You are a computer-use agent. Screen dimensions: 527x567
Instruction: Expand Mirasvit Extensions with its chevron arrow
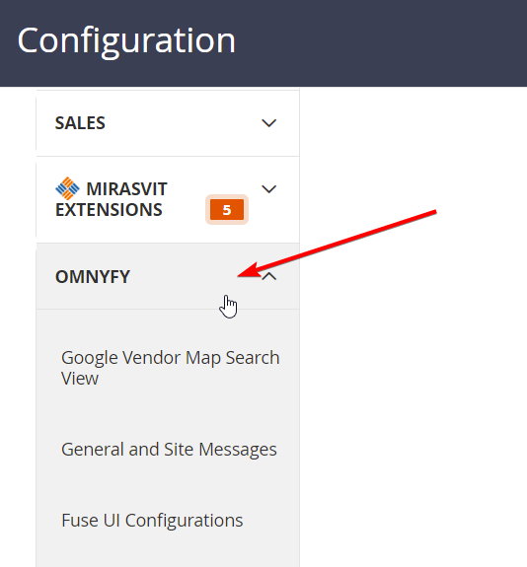click(x=269, y=188)
